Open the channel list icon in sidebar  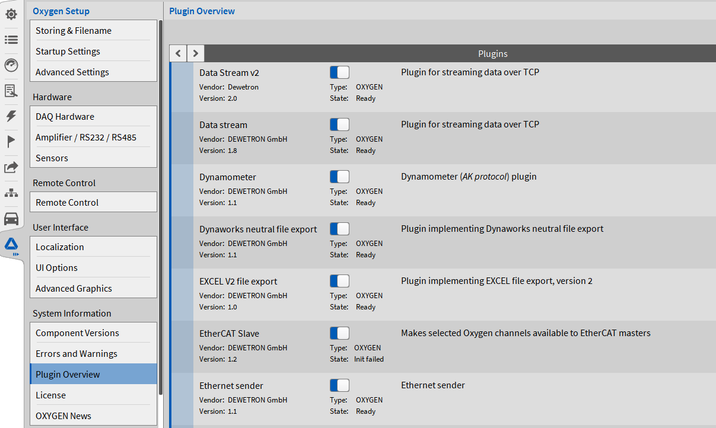tap(11, 40)
